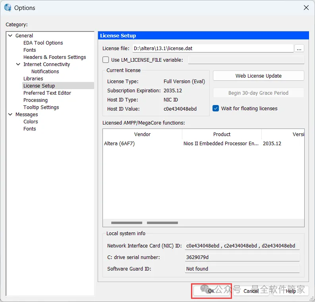Screen dimensions: 315x302
Task: Click Host ID Value c0e434048ebd
Action: tap(180, 109)
